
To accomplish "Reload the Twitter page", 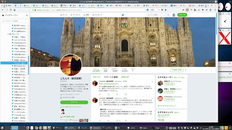I will pos(11,10).
